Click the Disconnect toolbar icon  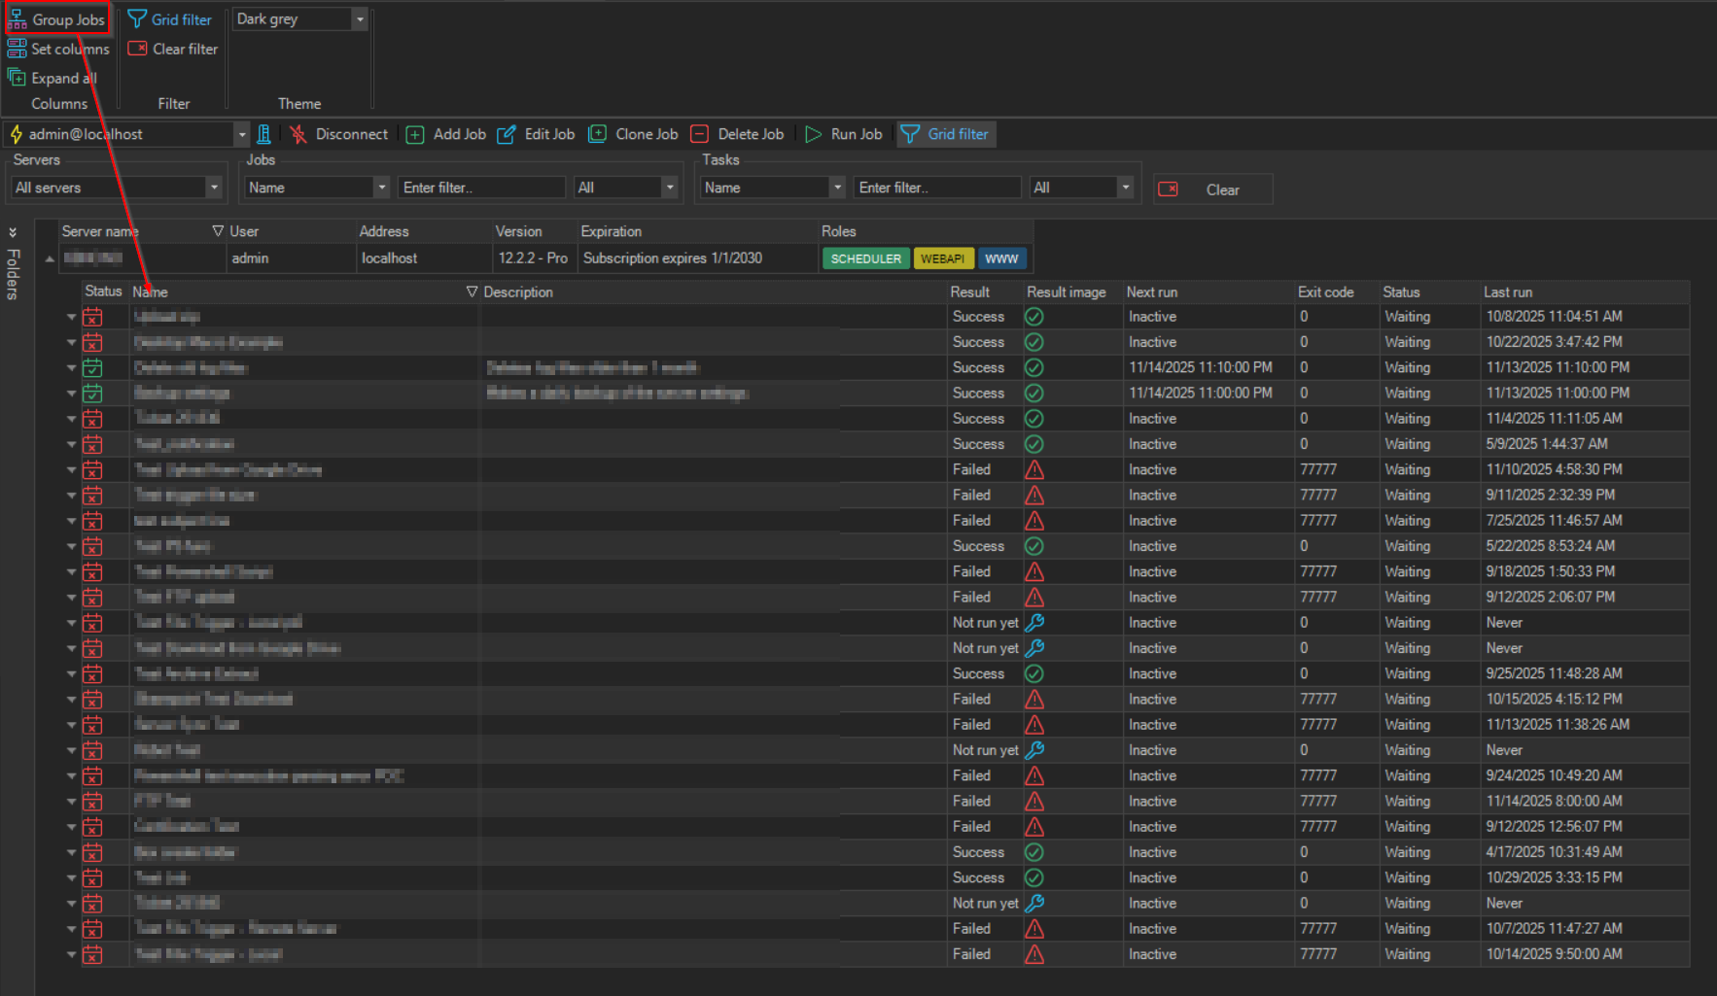click(298, 134)
